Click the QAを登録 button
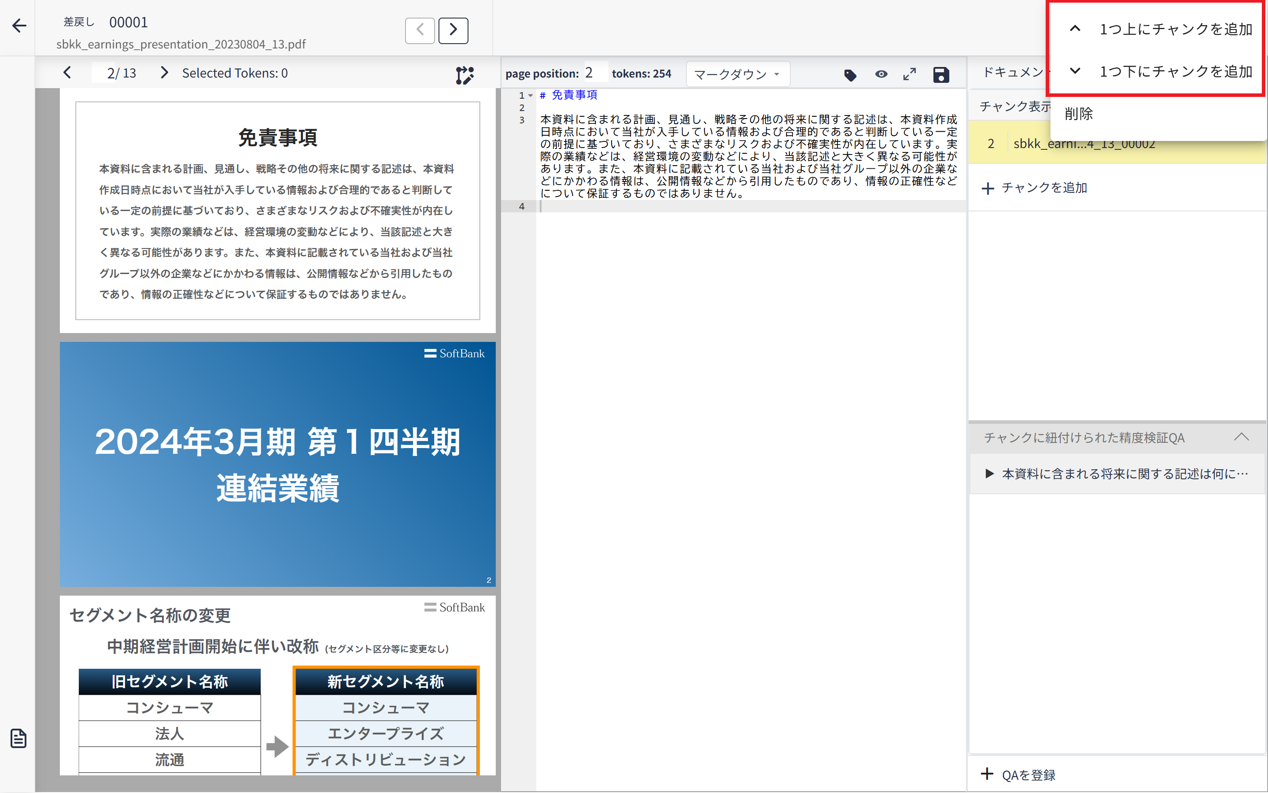Screen dimensions: 1268x793 (x=1019, y=774)
